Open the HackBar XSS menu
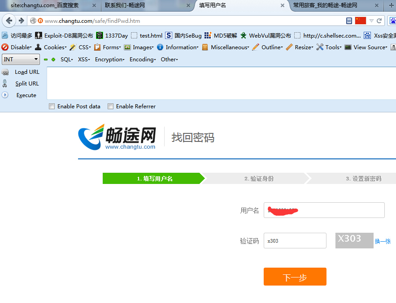 84,60
